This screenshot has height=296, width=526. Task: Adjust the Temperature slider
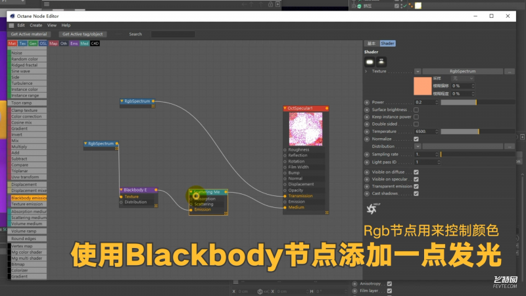pyautogui.click(x=478, y=132)
